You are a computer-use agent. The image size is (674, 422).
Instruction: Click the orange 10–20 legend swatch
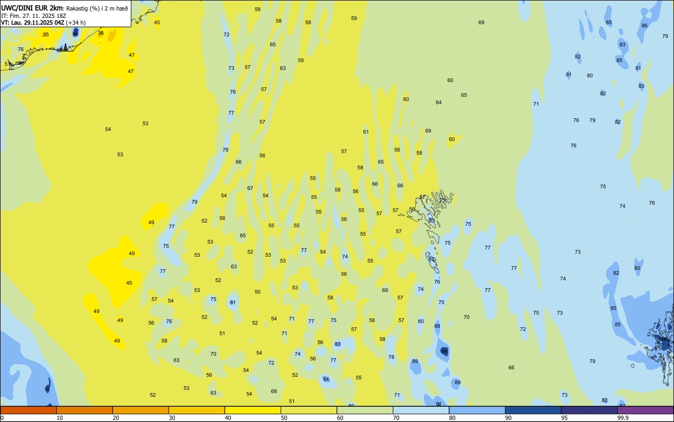point(84,410)
